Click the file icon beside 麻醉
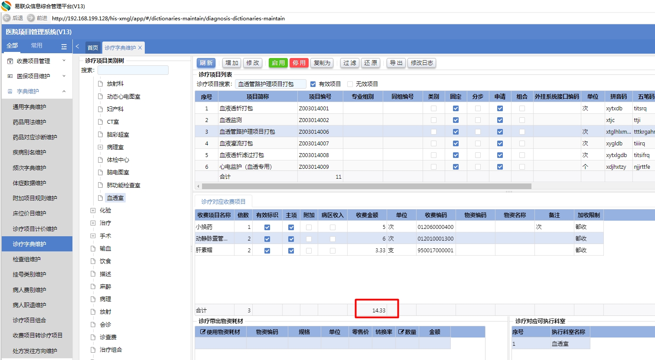The height and width of the screenshot is (360, 655). click(x=93, y=286)
